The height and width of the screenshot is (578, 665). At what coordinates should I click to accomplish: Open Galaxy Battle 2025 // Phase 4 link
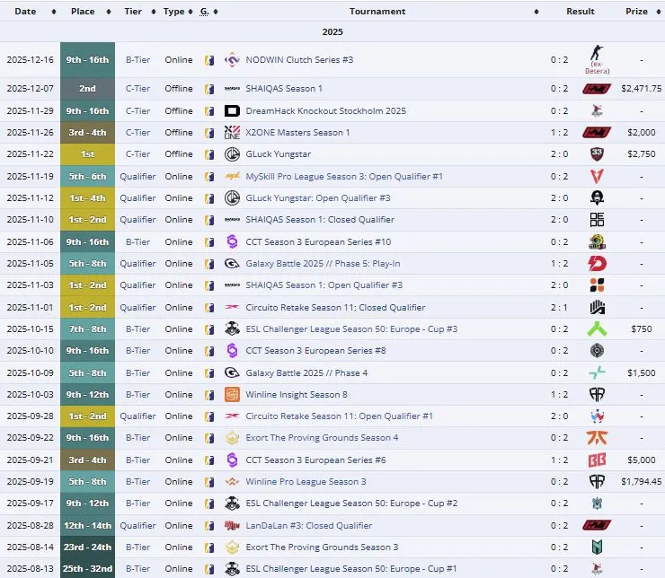pos(306,373)
